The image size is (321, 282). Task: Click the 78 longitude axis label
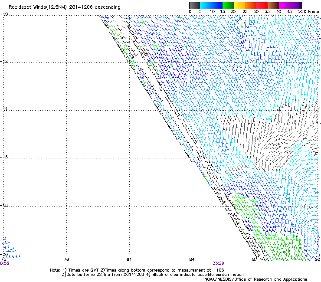tap(66, 259)
